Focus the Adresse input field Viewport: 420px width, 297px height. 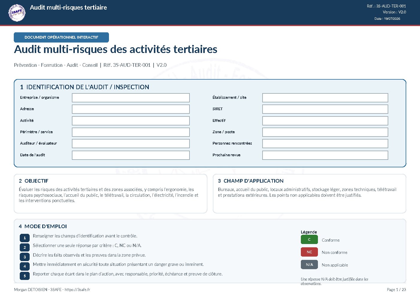(x=131, y=109)
